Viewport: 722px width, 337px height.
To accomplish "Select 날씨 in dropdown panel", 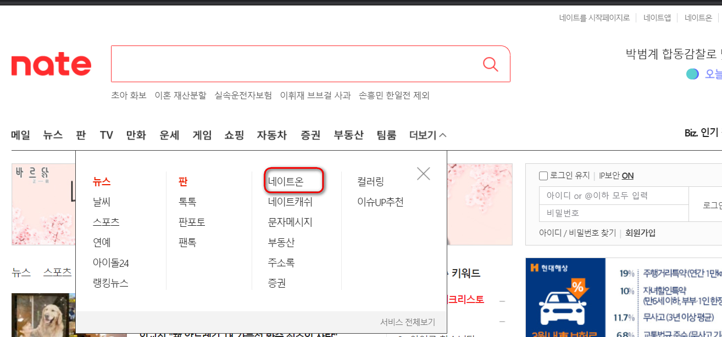I will coord(102,202).
